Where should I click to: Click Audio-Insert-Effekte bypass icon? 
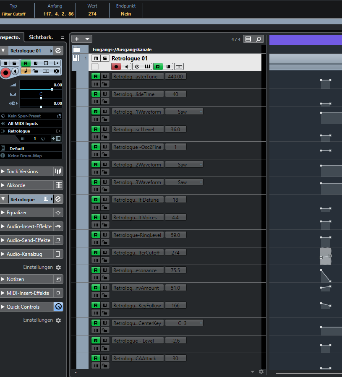point(58,226)
